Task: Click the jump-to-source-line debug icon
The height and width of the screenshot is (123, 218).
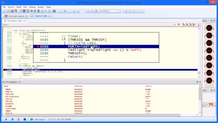Action: 178,25
